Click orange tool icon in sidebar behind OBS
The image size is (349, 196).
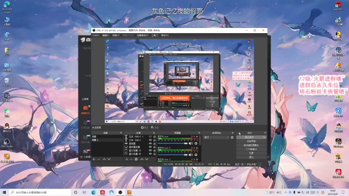(x=86, y=108)
